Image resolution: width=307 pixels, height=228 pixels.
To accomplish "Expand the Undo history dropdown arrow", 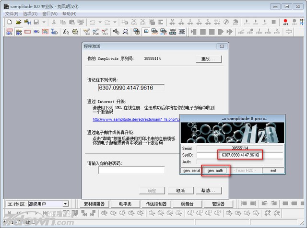I will [100, 22].
